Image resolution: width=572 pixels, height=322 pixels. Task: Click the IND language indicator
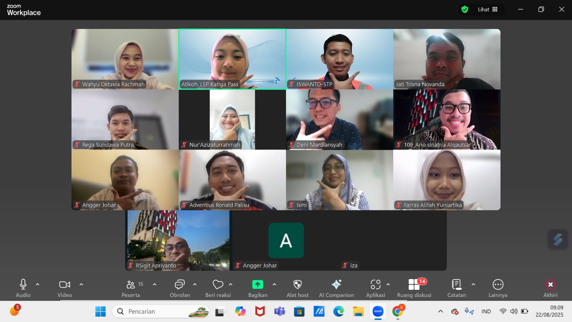point(486,312)
